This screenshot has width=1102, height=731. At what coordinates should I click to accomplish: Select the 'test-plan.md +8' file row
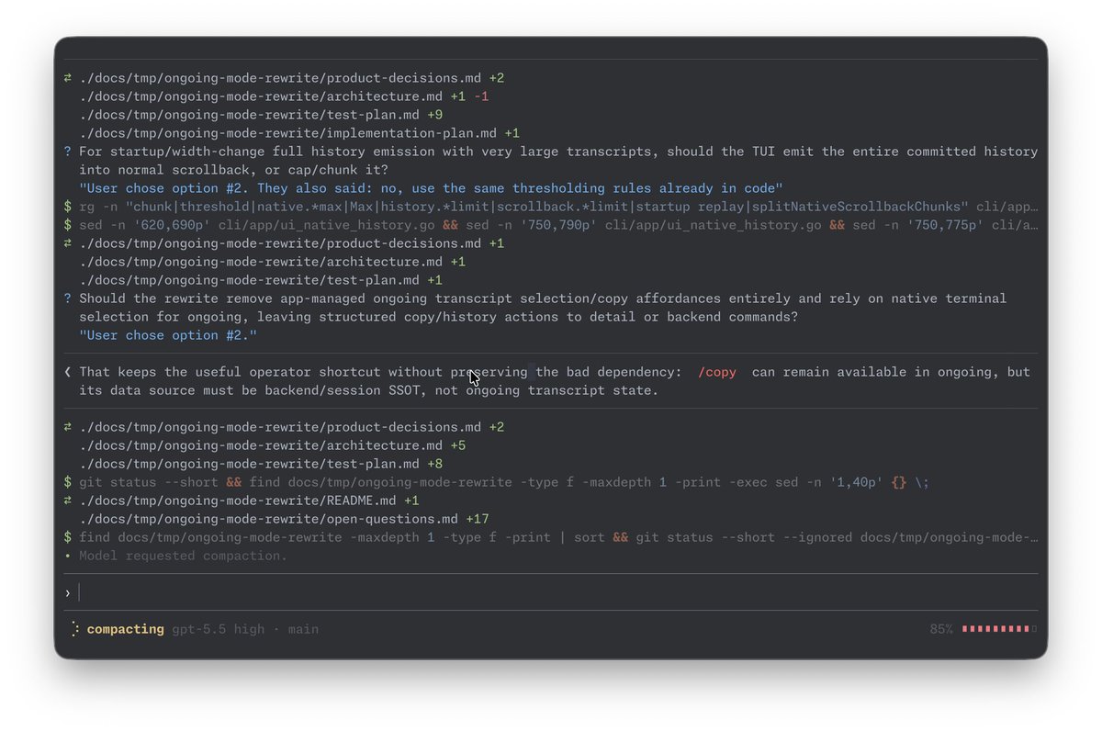pyautogui.click(x=261, y=464)
